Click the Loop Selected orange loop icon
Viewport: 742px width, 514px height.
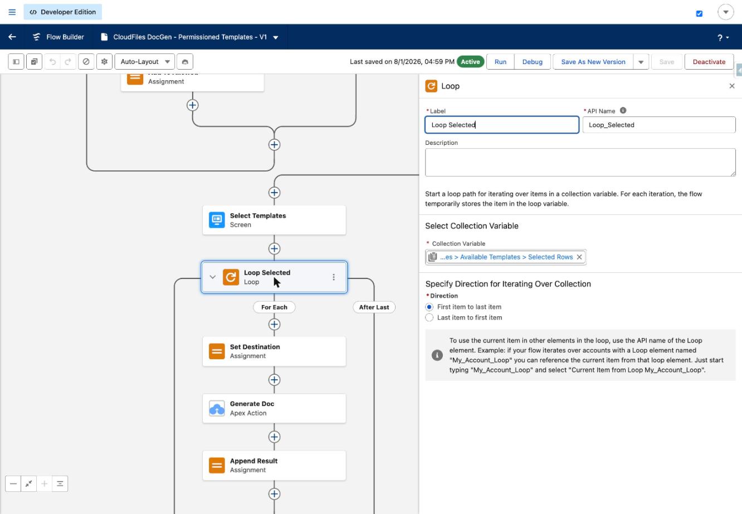pos(231,277)
